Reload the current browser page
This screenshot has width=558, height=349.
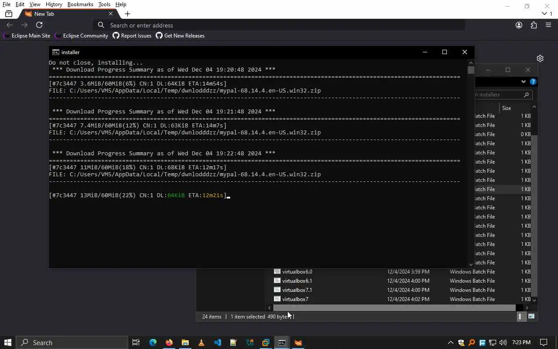(39, 25)
